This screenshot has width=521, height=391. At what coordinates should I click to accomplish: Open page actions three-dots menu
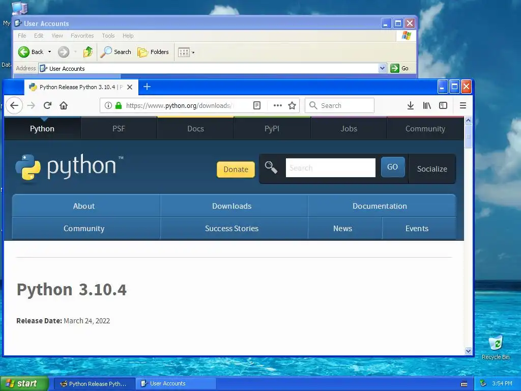tap(277, 105)
